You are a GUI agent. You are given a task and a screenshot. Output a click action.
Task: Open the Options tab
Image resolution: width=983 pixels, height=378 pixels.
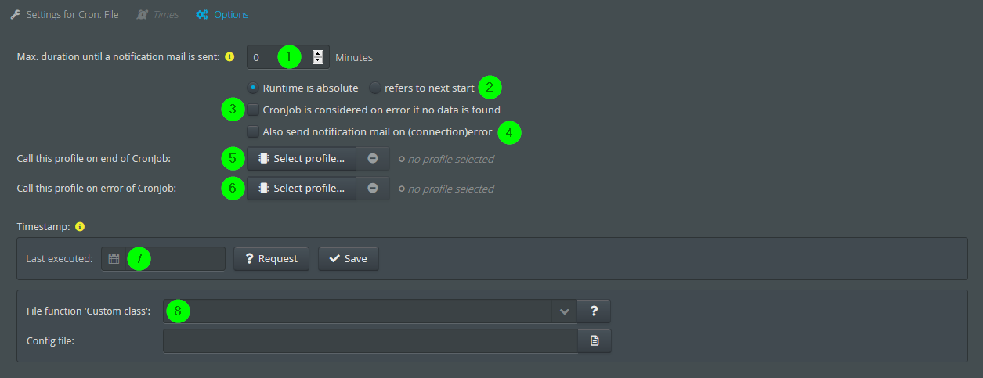pos(222,14)
